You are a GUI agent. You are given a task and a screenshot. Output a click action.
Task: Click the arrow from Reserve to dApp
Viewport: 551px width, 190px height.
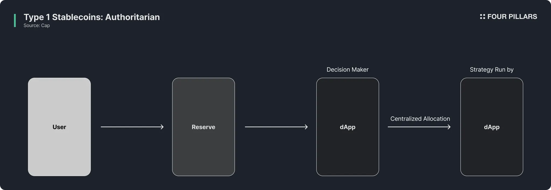[276, 127]
